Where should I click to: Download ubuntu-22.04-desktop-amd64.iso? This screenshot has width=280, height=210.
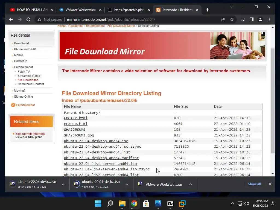[96, 141]
